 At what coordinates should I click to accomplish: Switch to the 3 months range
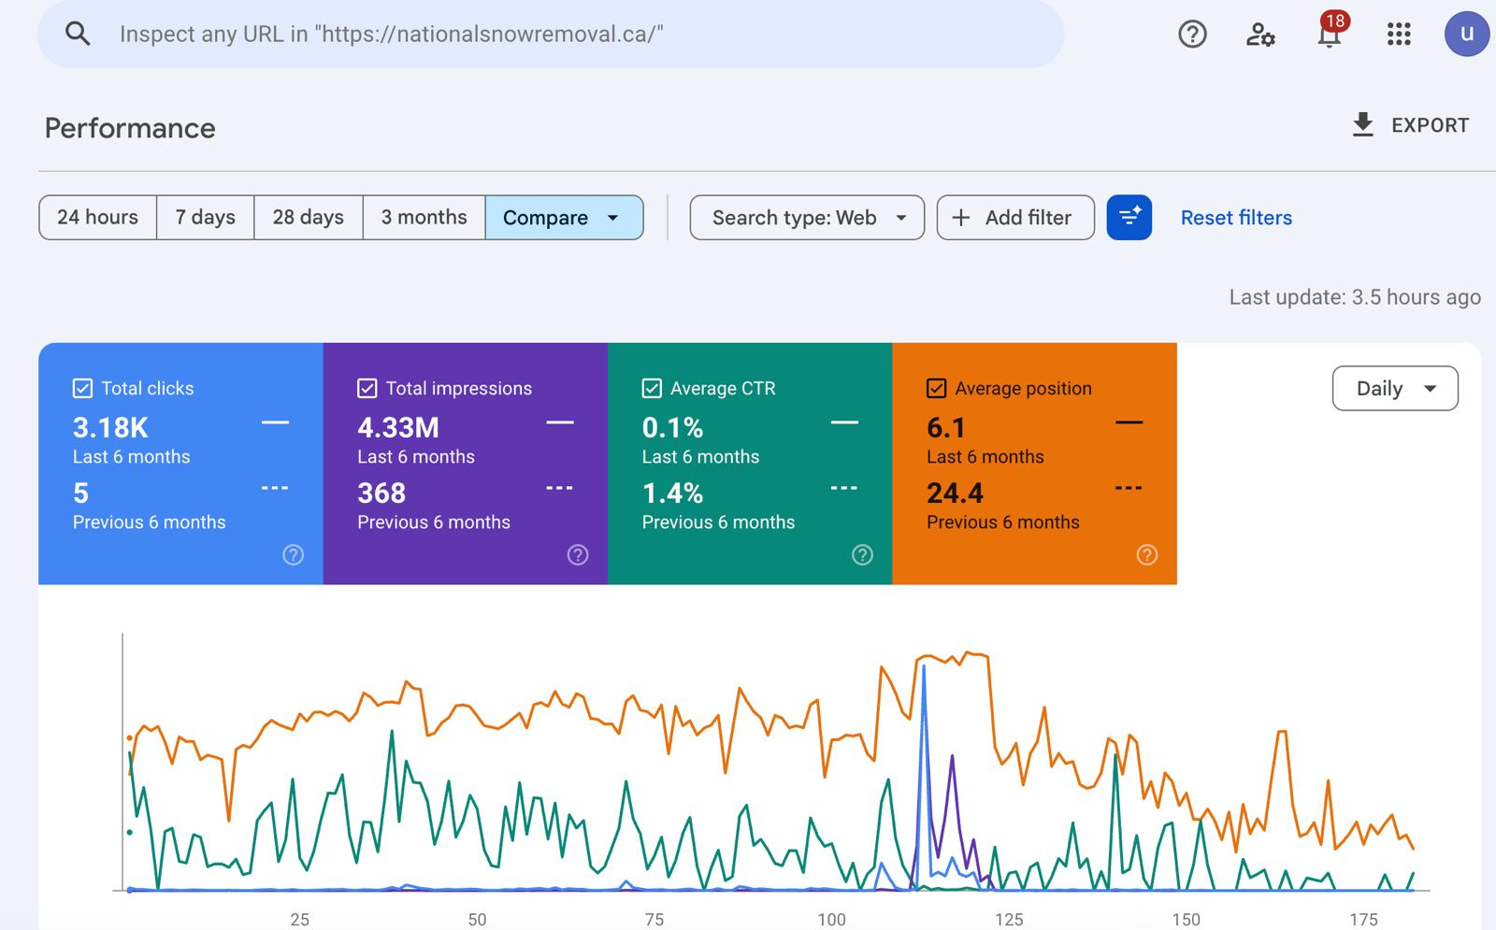(x=424, y=218)
